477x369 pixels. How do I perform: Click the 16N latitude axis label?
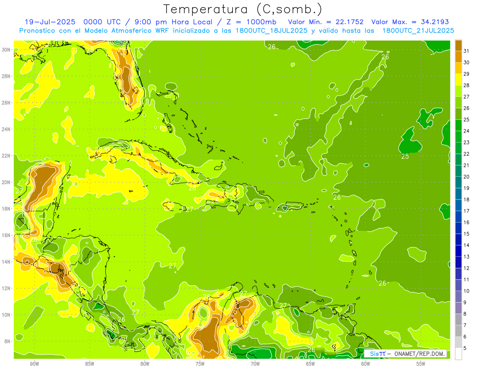[x=6, y=235]
